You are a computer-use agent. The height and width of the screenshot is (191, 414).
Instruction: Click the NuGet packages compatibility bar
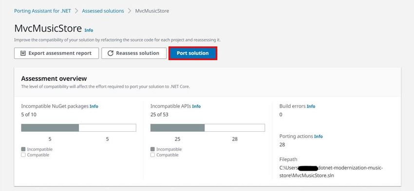tap(79, 128)
